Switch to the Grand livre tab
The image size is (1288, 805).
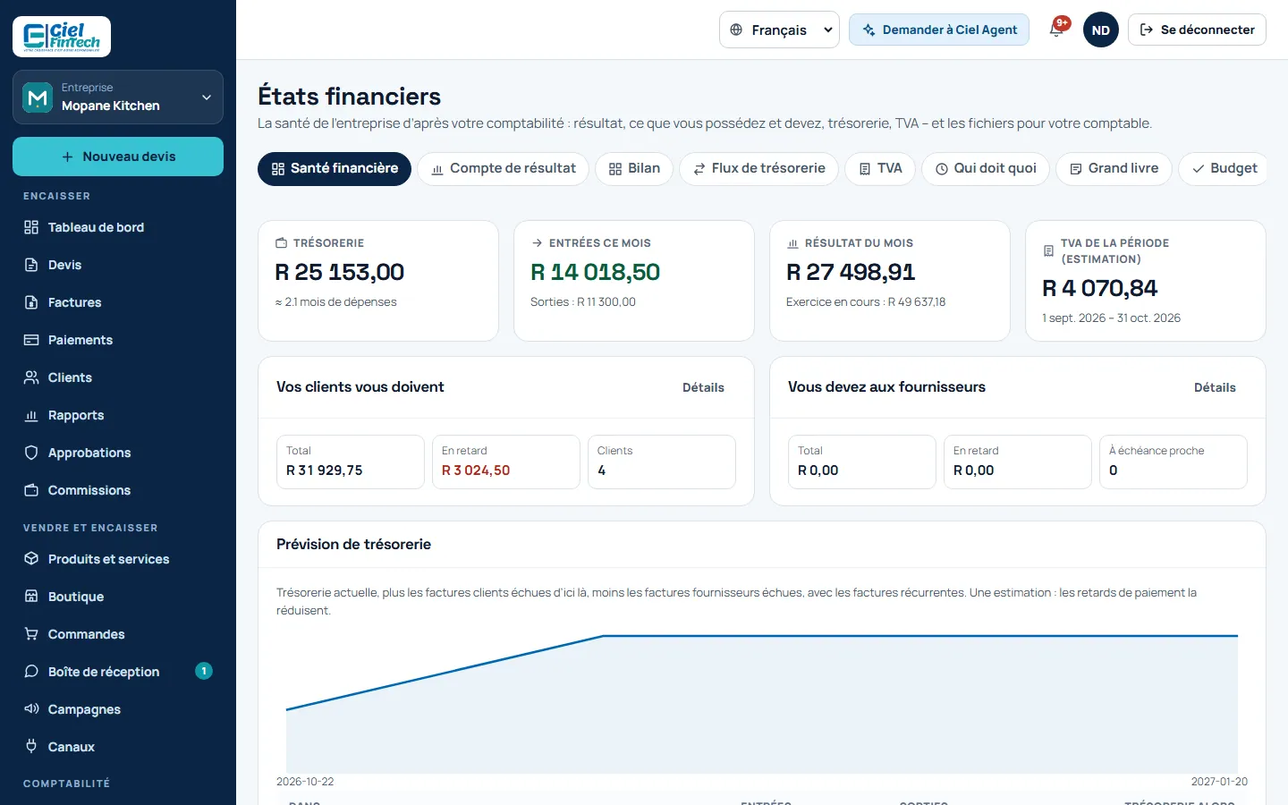pos(1114,168)
